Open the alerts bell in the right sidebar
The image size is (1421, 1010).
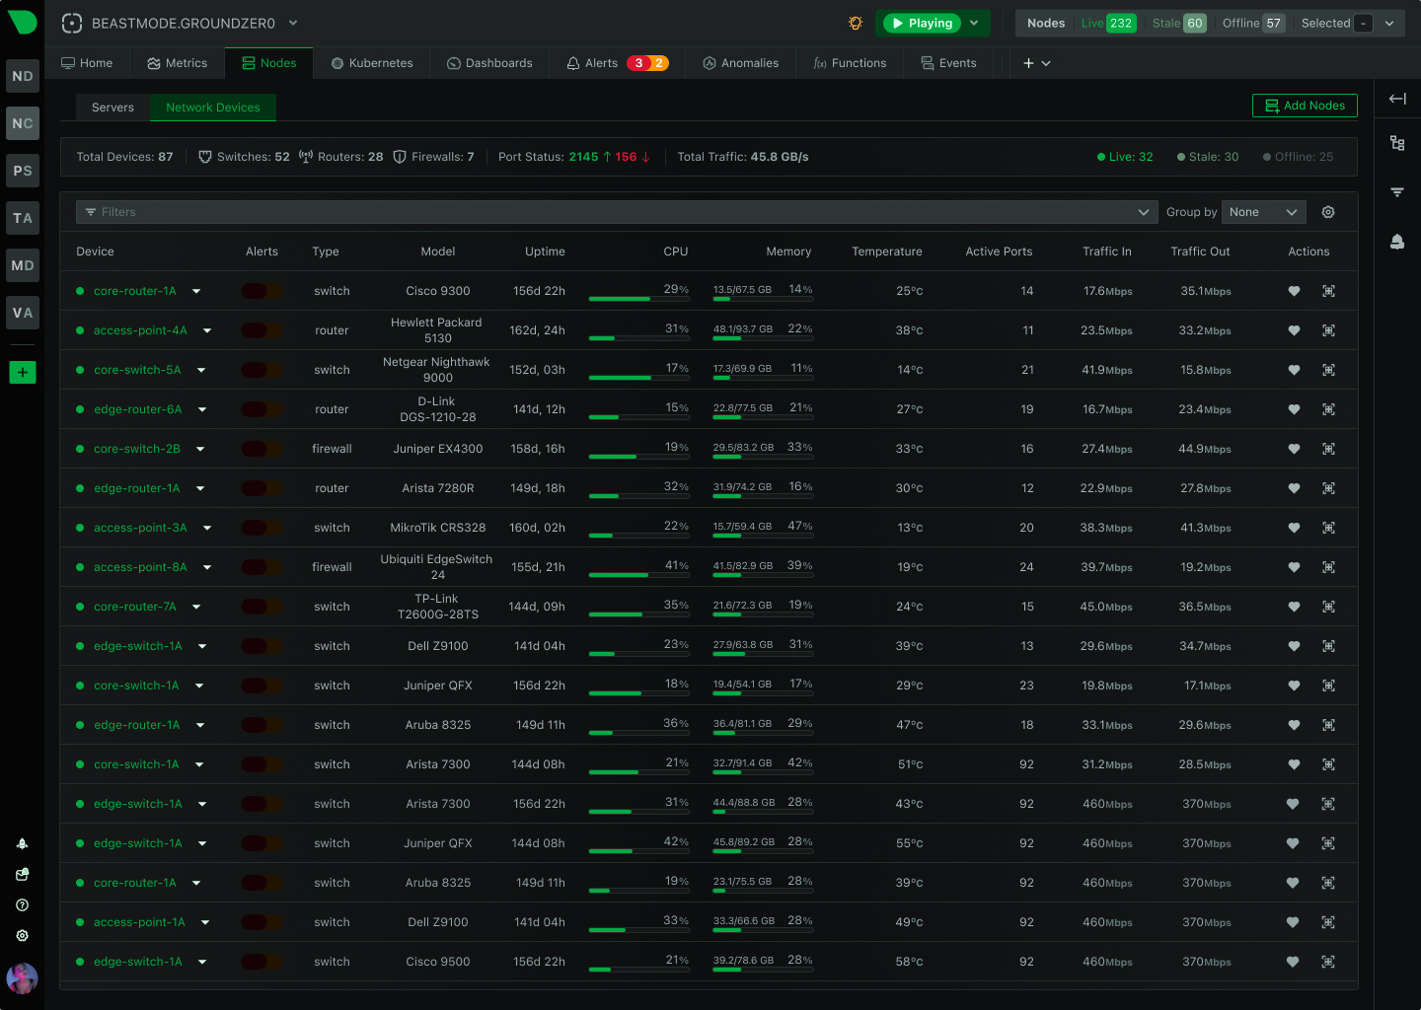click(x=1397, y=241)
